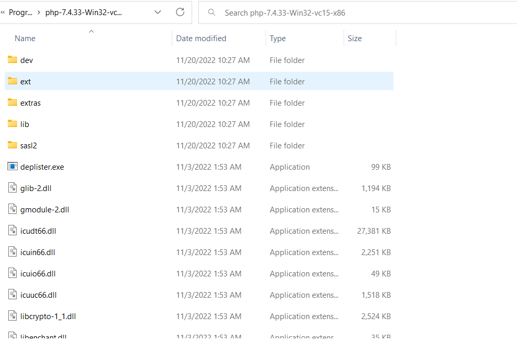The width and height of the screenshot is (517, 342).
Task: Click the deplister.exe application icon
Action: click(12, 167)
